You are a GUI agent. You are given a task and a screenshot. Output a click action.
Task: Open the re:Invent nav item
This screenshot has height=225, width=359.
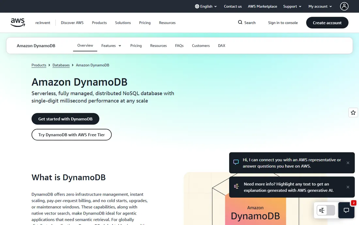click(x=42, y=23)
